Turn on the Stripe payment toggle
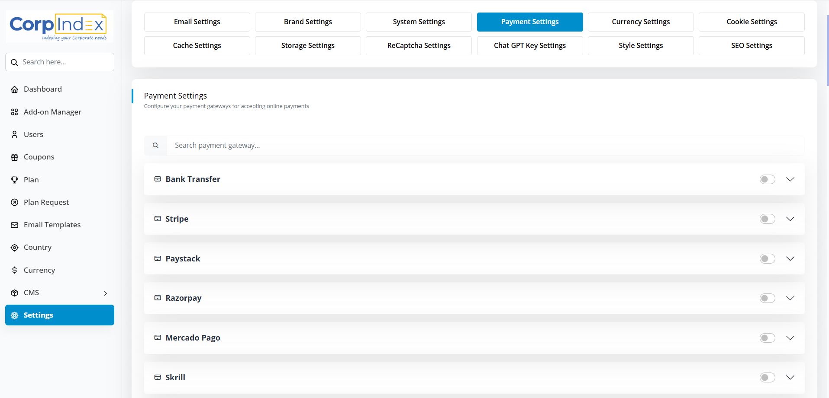Viewport: 829px width, 398px height. [x=767, y=219]
